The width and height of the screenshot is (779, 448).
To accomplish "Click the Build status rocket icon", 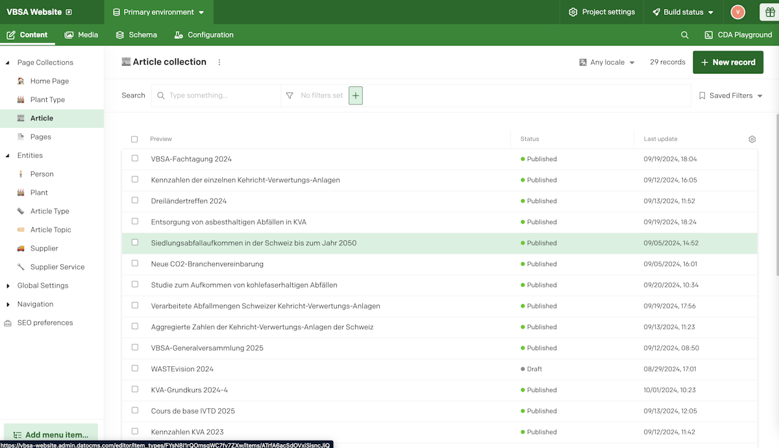I will tap(656, 12).
